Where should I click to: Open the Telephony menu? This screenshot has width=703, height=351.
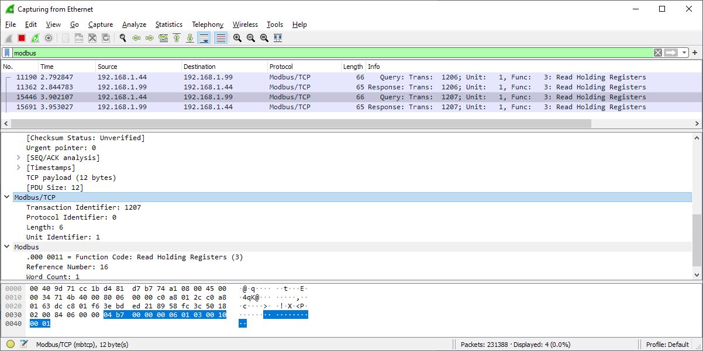point(208,25)
